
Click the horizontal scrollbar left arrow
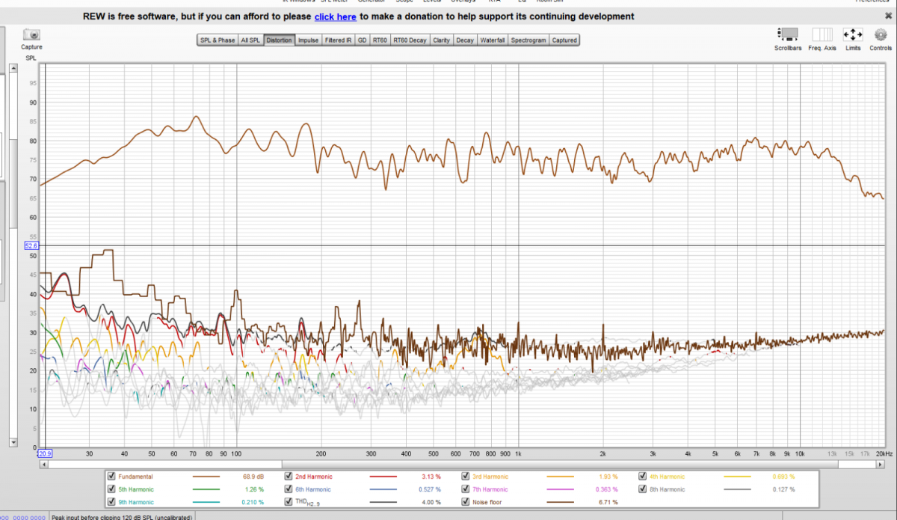pyautogui.click(x=43, y=464)
